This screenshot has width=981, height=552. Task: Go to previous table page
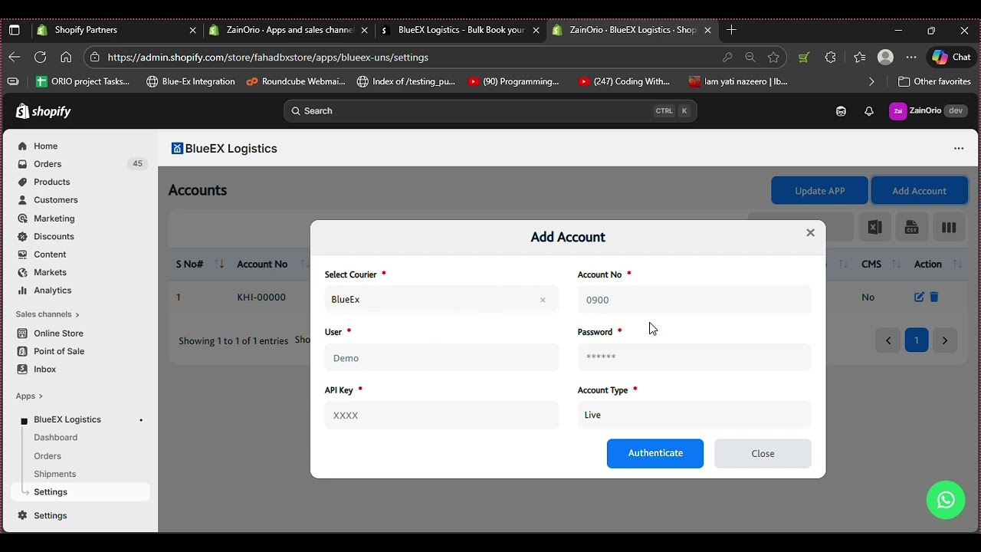pyautogui.click(x=888, y=340)
